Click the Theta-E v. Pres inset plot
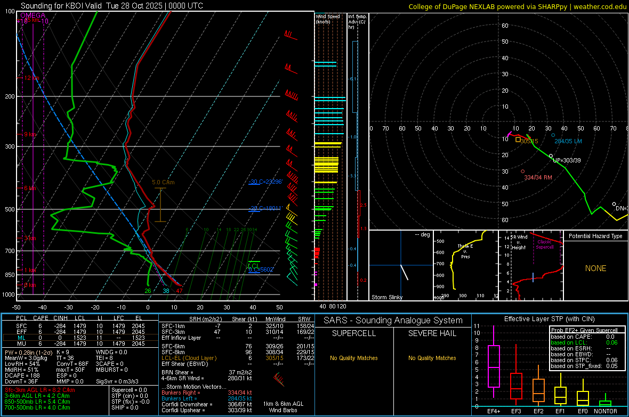The width and height of the screenshot is (629, 417). pos(466,265)
